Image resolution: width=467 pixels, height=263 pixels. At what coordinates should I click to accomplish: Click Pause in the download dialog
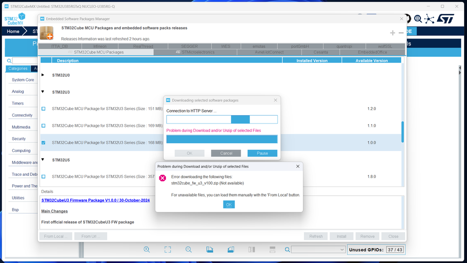click(x=262, y=153)
